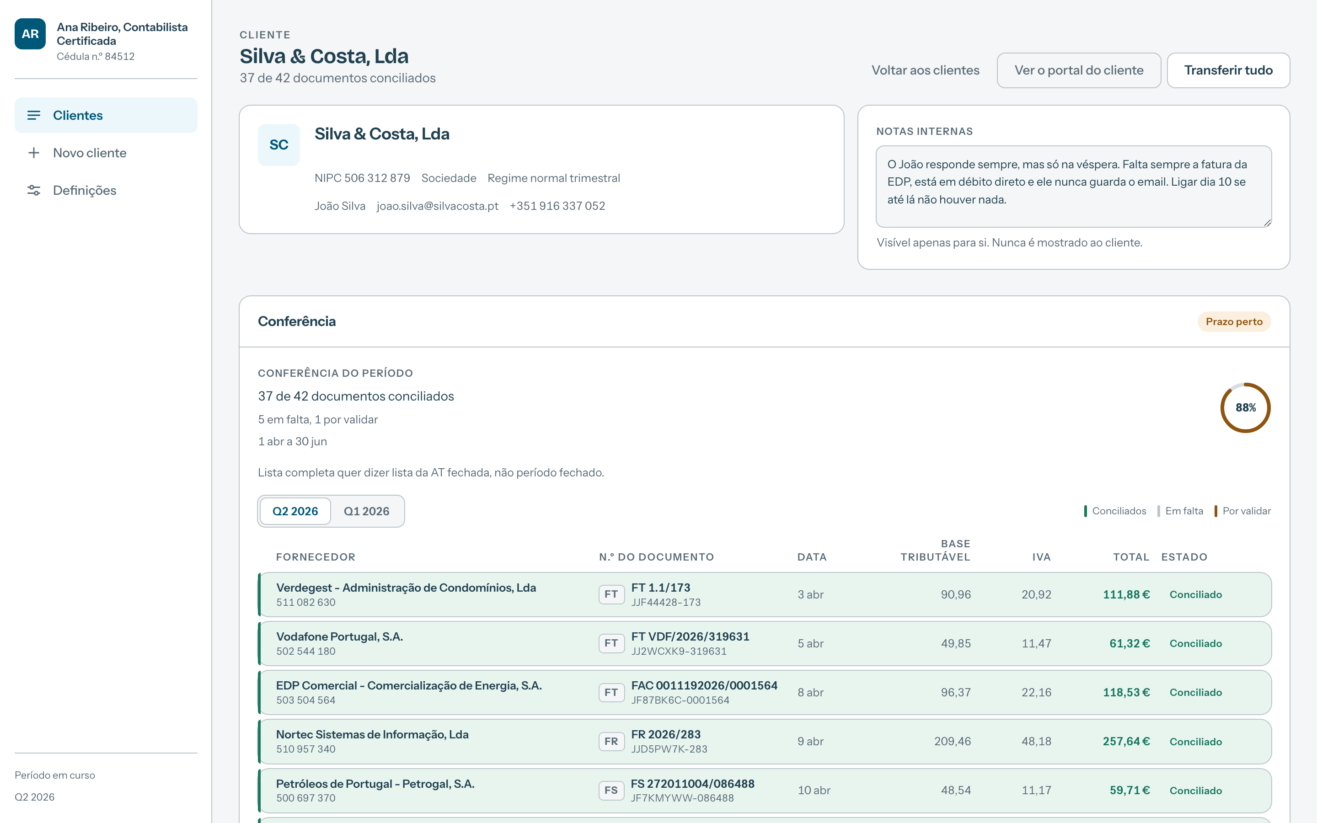
Task: Open the Clientes list icon in sidebar
Action: pos(34,115)
